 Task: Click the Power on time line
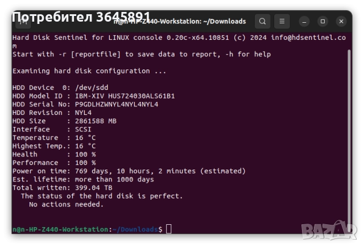pyautogui.click(x=129, y=171)
